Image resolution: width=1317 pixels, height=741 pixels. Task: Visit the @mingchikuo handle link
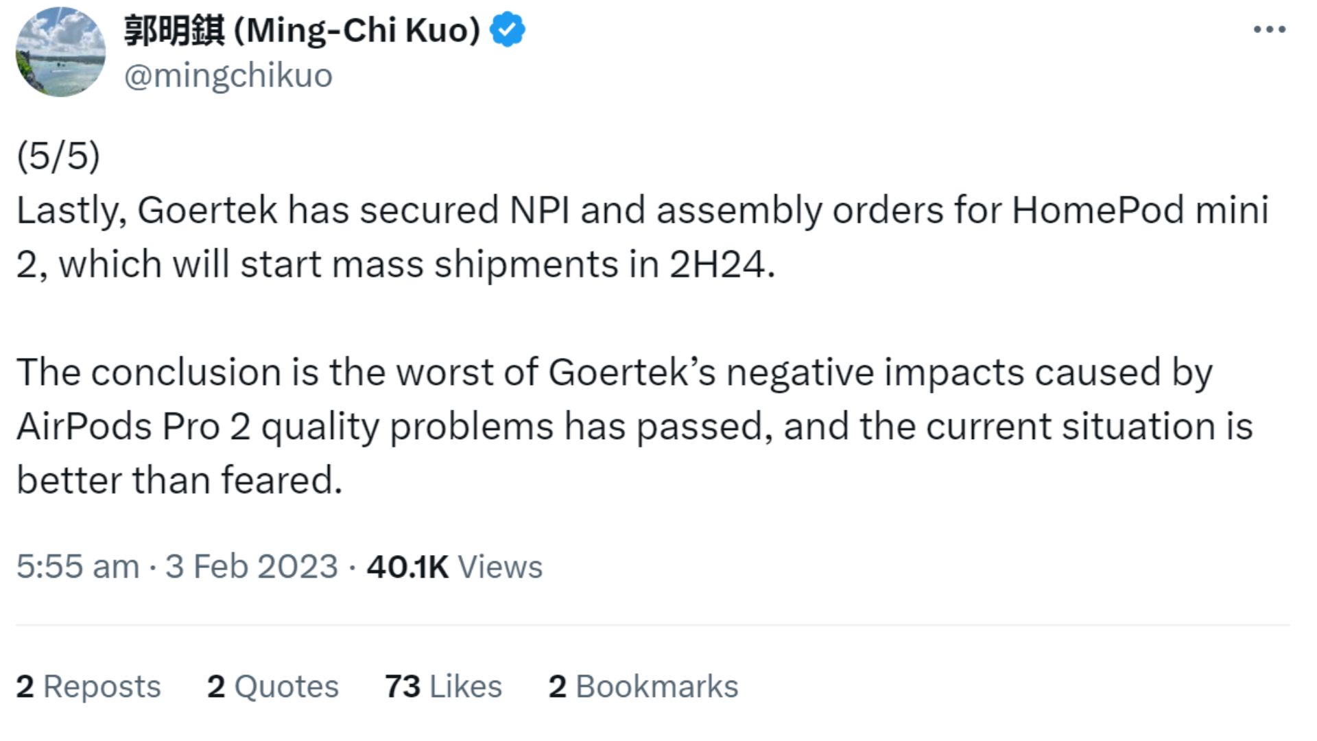point(228,75)
